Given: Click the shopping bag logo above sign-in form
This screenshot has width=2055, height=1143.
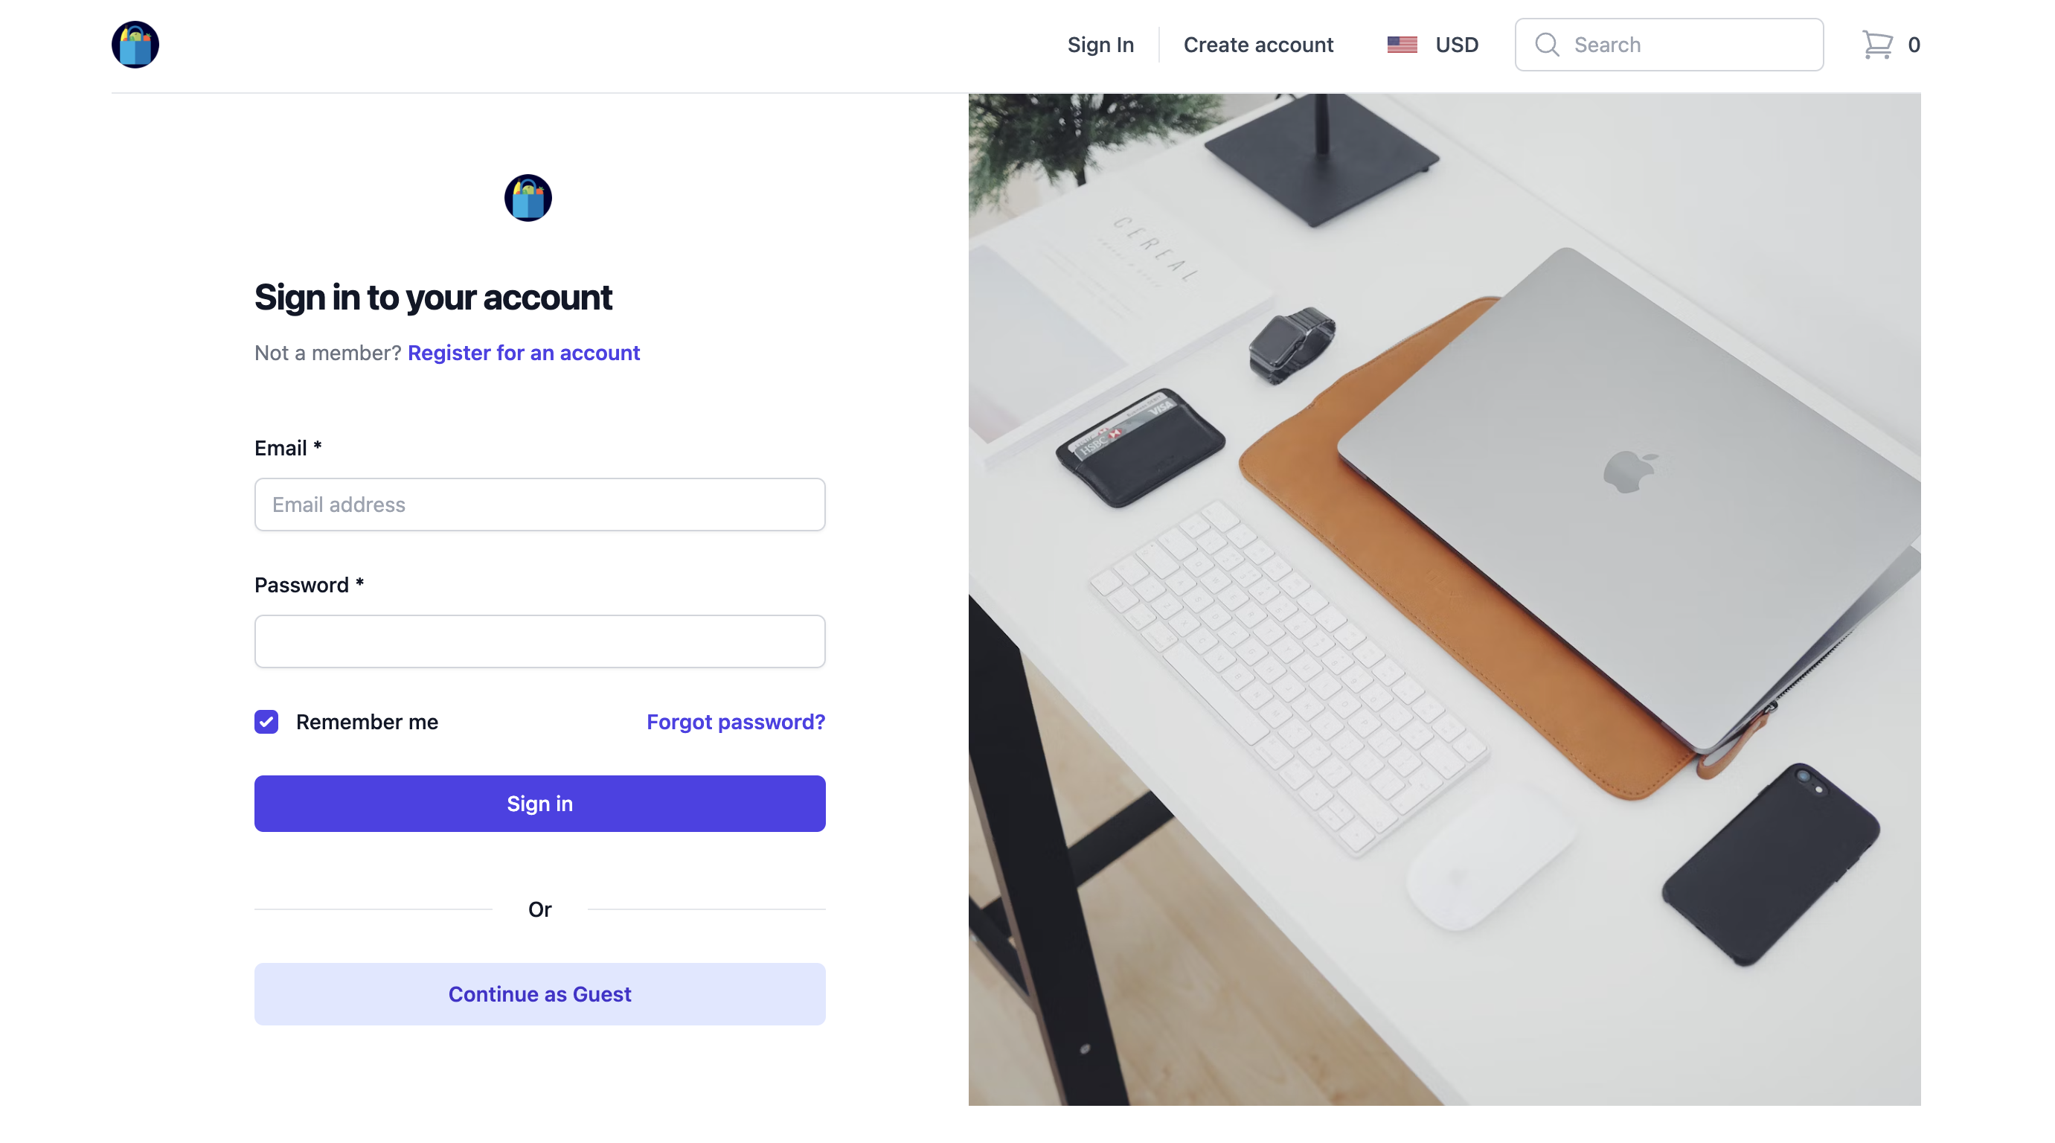Looking at the screenshot, I should tap(528, 198).
